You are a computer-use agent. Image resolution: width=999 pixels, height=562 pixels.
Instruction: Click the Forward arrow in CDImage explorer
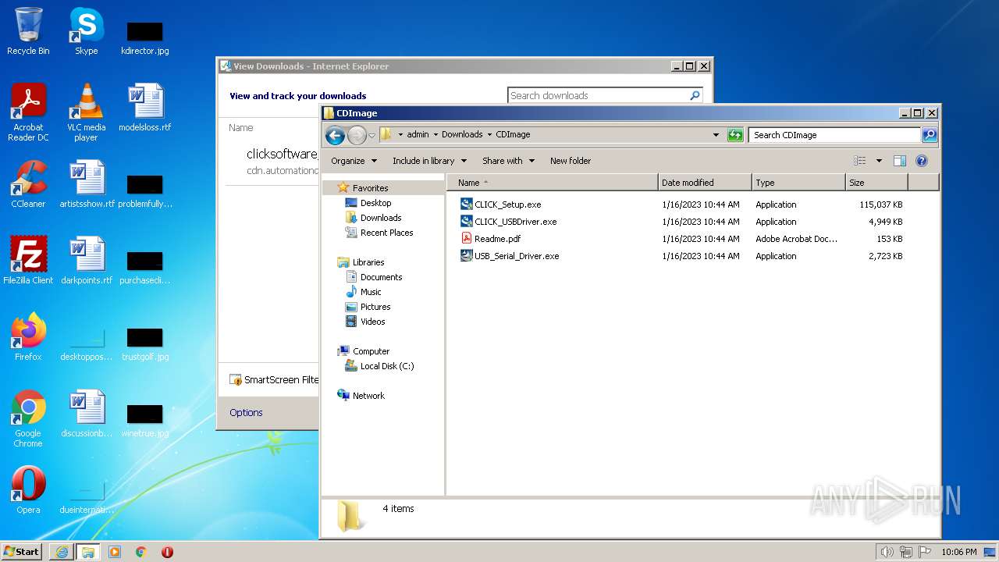[x=357, y=135]
